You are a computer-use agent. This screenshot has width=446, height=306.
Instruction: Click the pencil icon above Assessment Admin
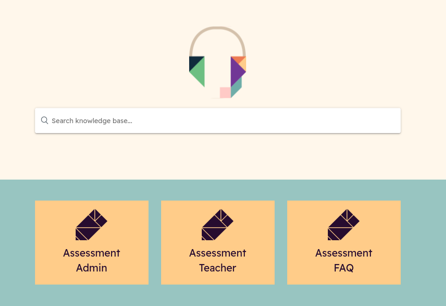click(x=92, y=225)
